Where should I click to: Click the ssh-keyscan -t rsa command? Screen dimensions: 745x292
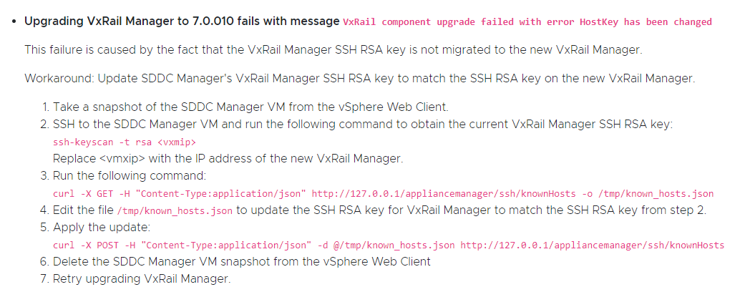[125, 142]
